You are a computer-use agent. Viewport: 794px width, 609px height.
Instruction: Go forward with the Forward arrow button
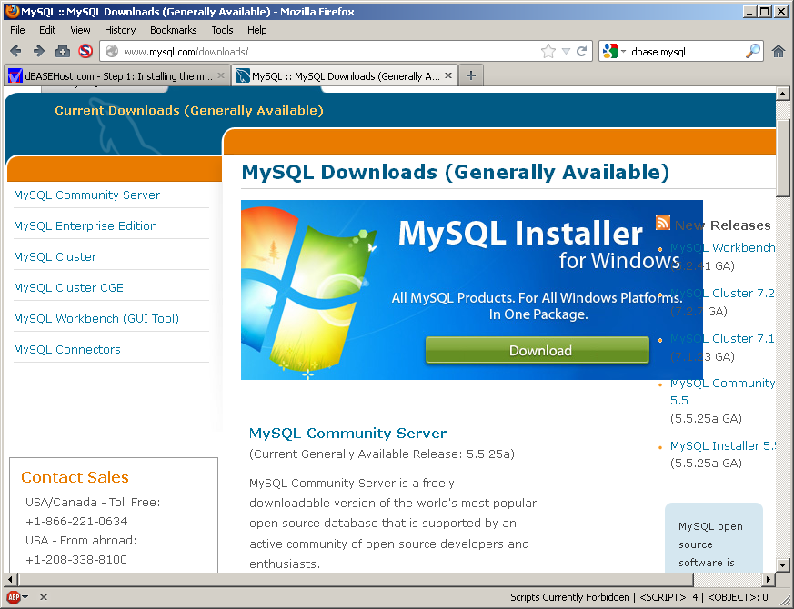click(x=38, y=51)
